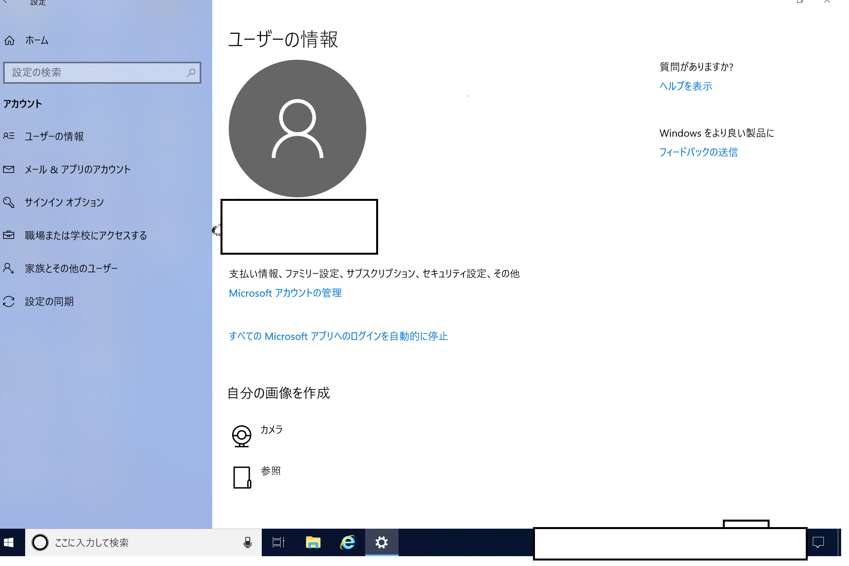849x566 pixels.
Task: Click the add-person icon in sidebar
Action: tap(9, 268)
